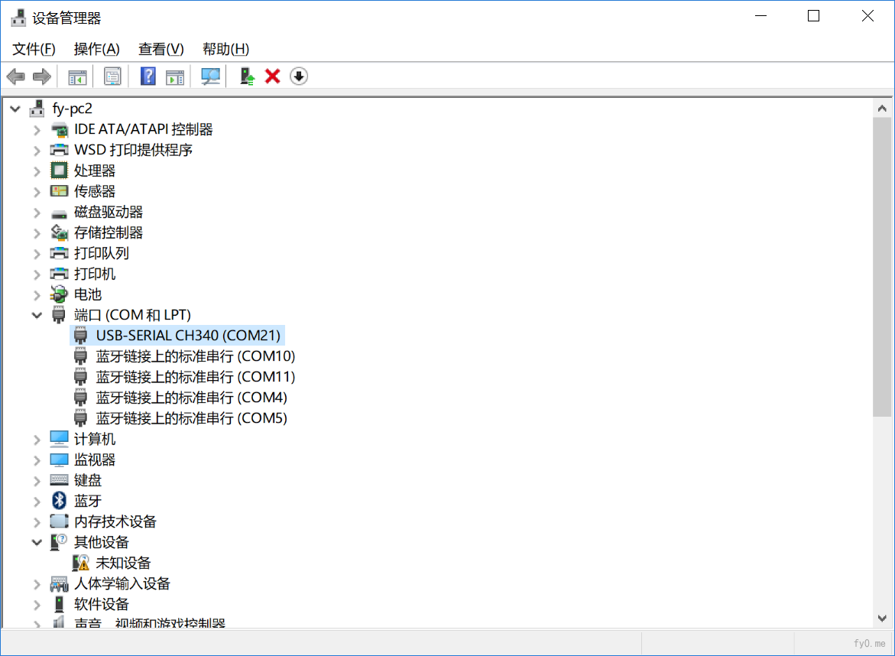Click the USB-SERIAL CH340 port icon

click(80, 335)
